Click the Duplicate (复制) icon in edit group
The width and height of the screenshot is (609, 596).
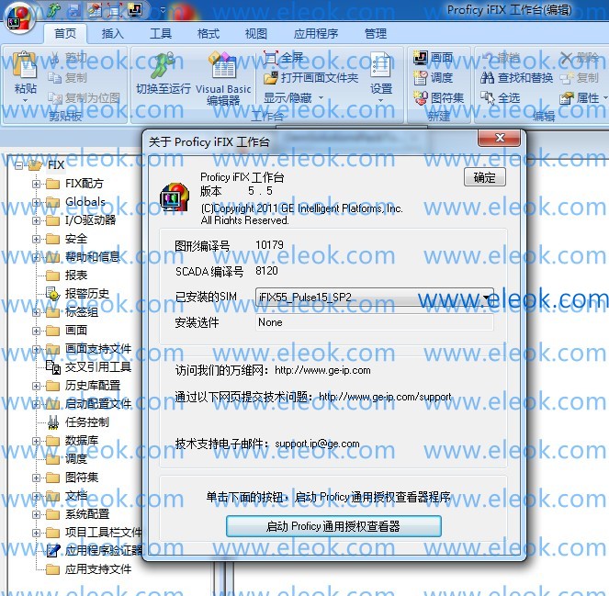[567, 78]
